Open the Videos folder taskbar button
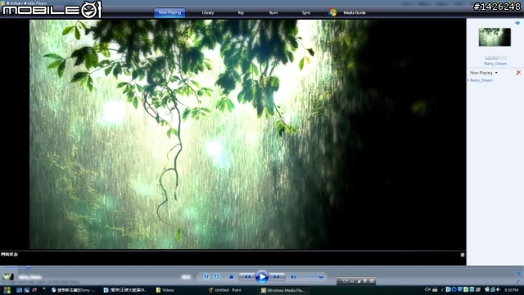Viewport: 524px width, 295px height. pos(165,290)
